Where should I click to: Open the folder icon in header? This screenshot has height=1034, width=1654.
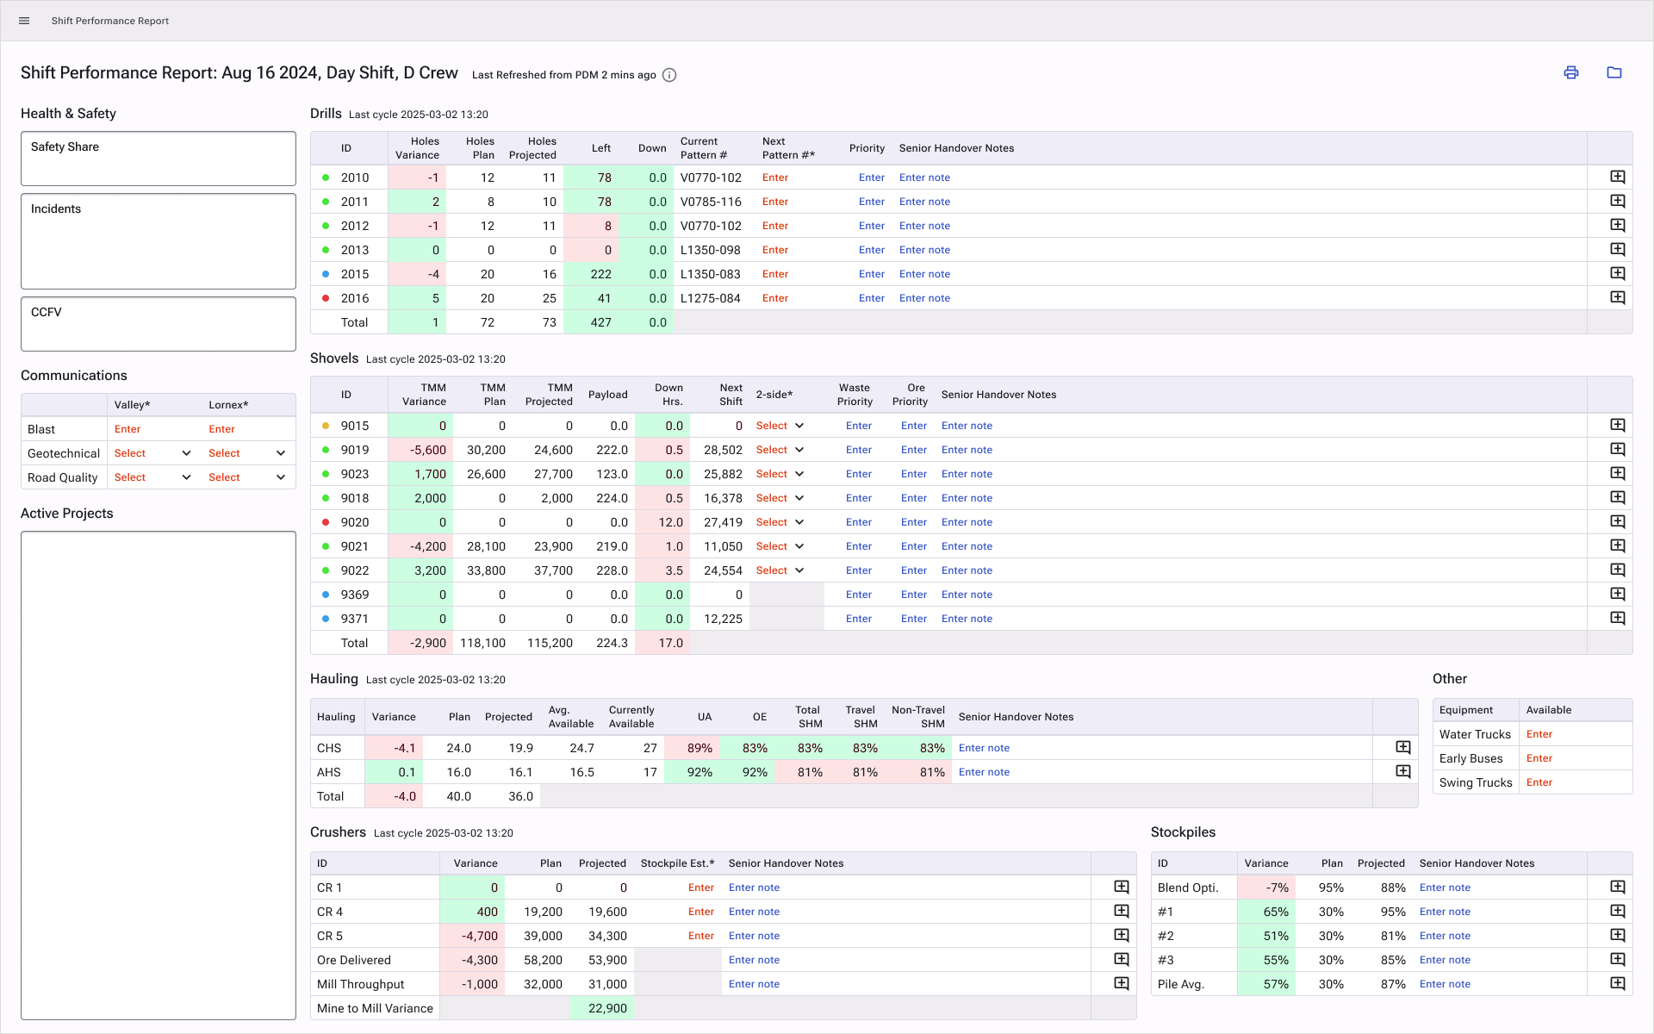tap(1614, 73)
